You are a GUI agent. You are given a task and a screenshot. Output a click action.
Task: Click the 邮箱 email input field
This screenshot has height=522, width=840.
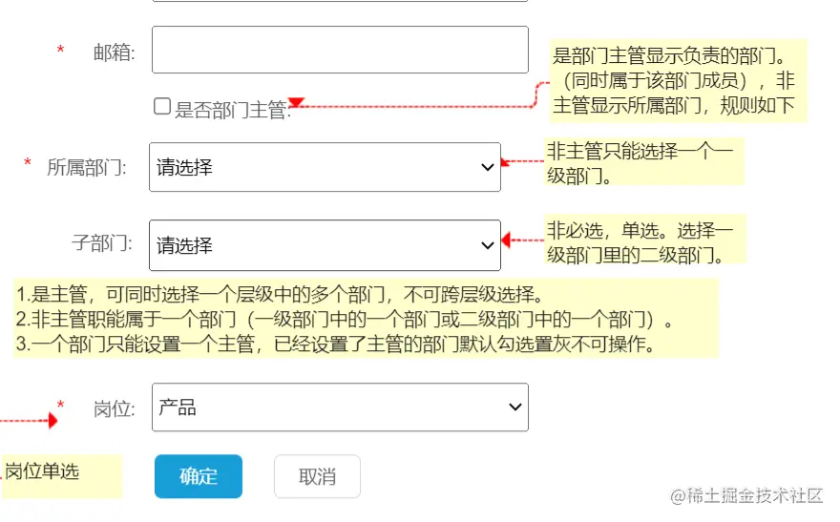340,50
